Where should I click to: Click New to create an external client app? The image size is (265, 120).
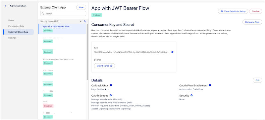81,7
